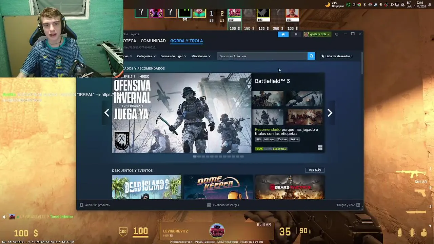This screenshot has height=244, width=434.
Task: Open the Ayuda menu
Action: click(x=135, y=34)
